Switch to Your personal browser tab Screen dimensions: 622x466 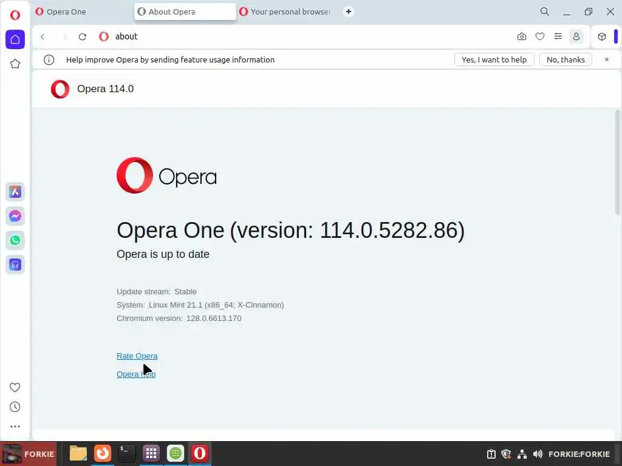pos(287,12)
